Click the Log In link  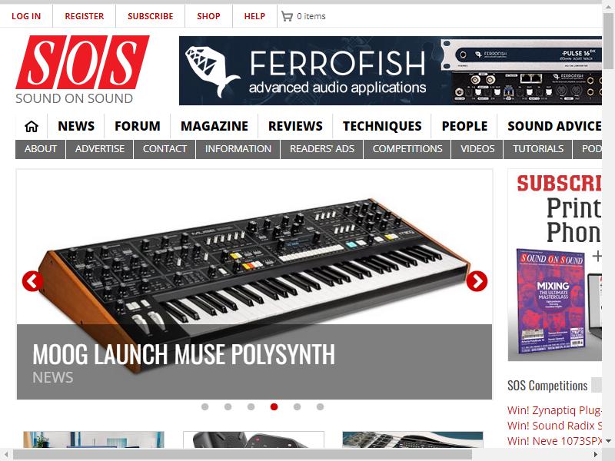pos(26,16)
